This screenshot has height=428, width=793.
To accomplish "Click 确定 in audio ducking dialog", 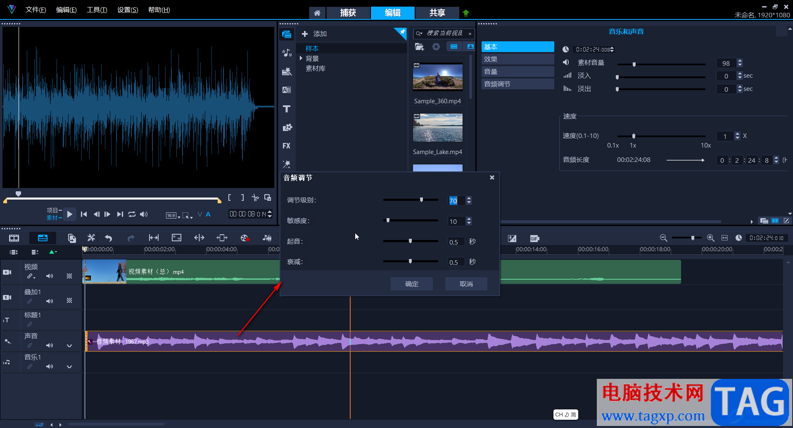I will click(412, 284).
